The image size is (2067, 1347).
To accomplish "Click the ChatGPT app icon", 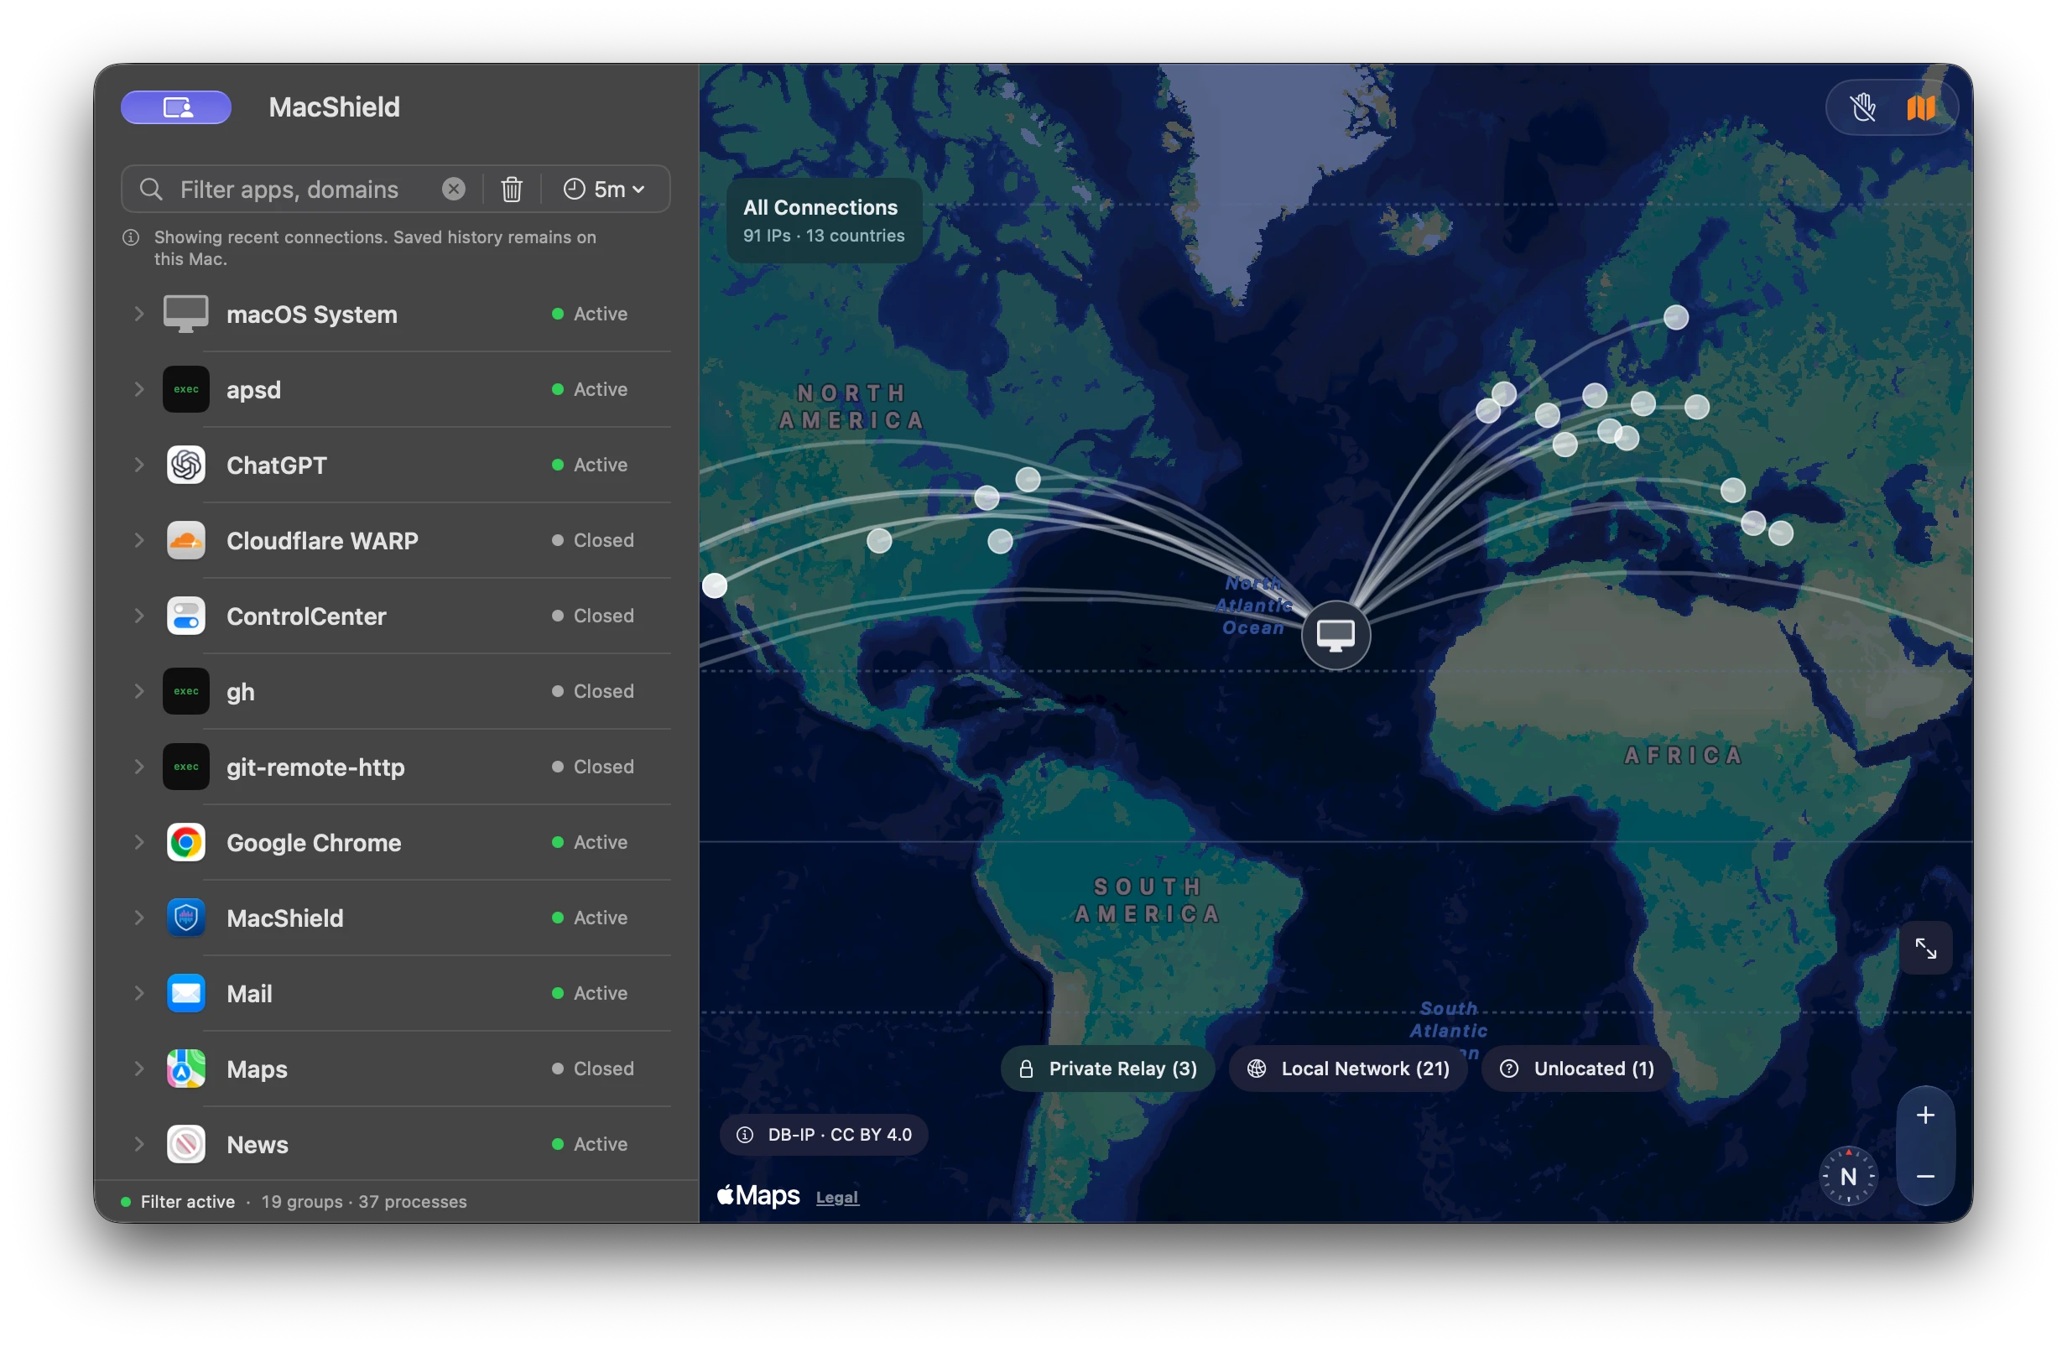I will [186, 465].
